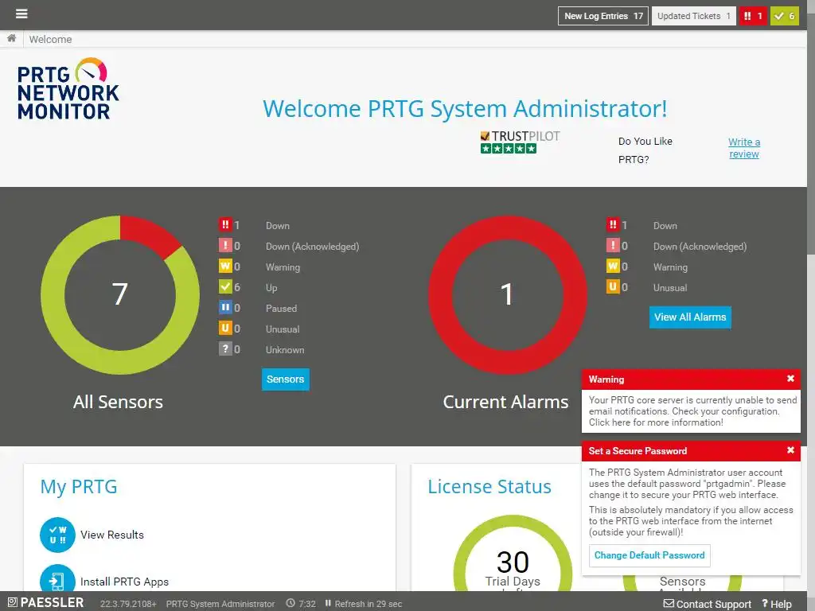Click the My PRTG heading

click(79, 486)
